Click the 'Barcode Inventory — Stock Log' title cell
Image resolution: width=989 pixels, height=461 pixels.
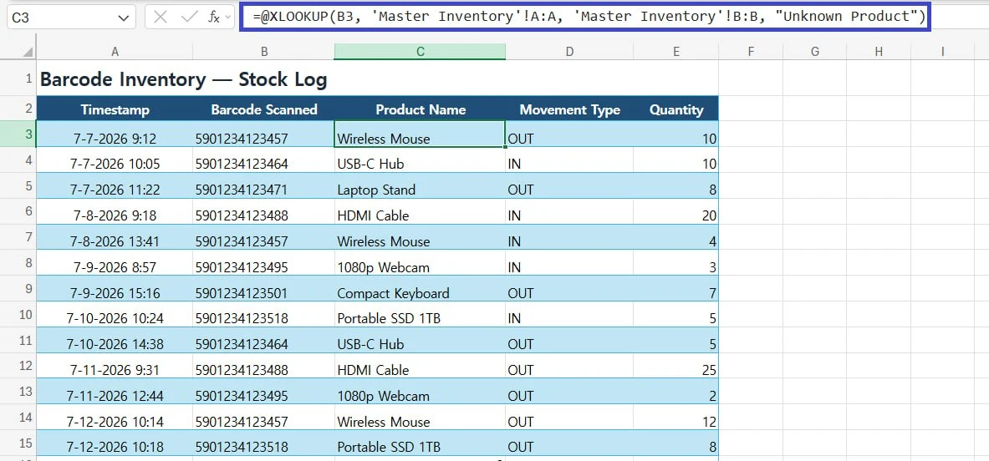coord(183,79)
